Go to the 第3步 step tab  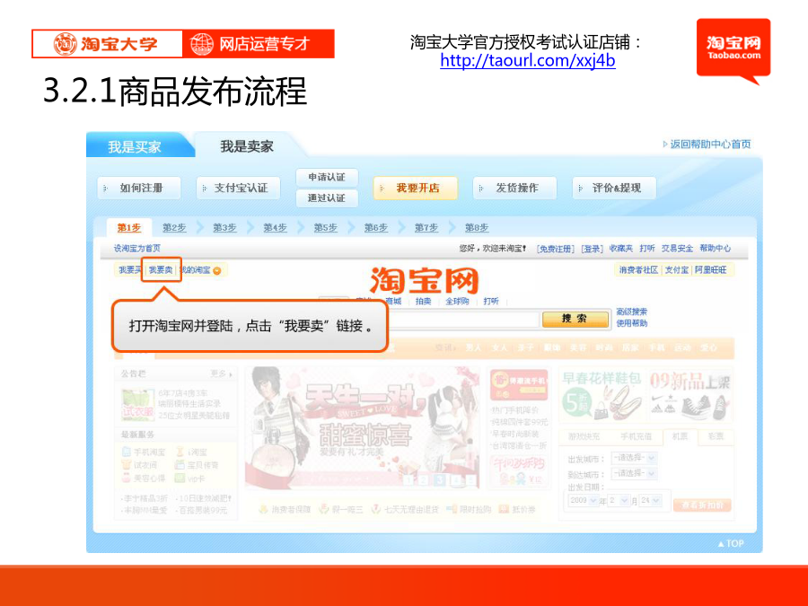(x=224, y=228)
